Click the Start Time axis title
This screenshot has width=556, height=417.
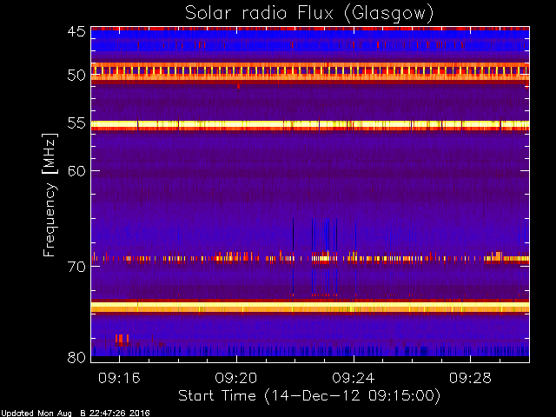coord(309,396)
